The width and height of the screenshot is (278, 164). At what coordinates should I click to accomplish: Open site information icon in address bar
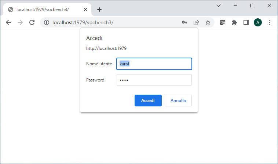click(47, 22)
